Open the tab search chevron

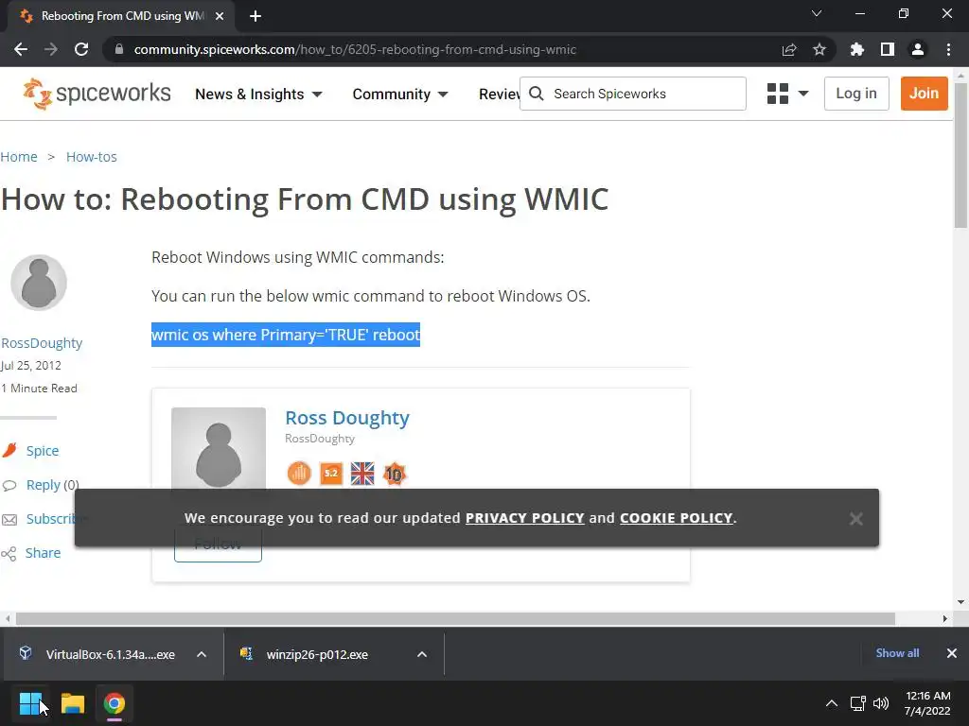click(817, 13)
